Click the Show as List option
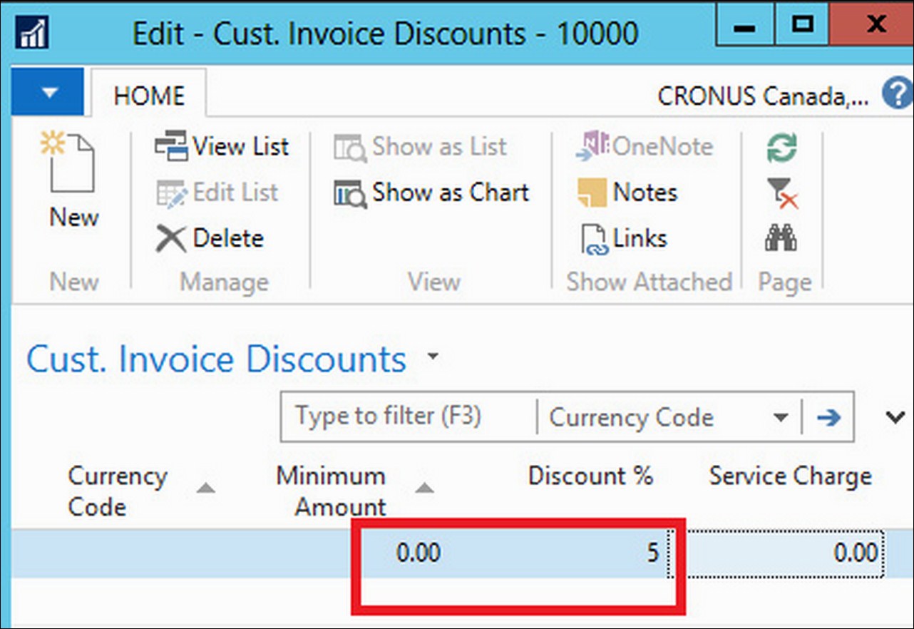 (421, 147)
